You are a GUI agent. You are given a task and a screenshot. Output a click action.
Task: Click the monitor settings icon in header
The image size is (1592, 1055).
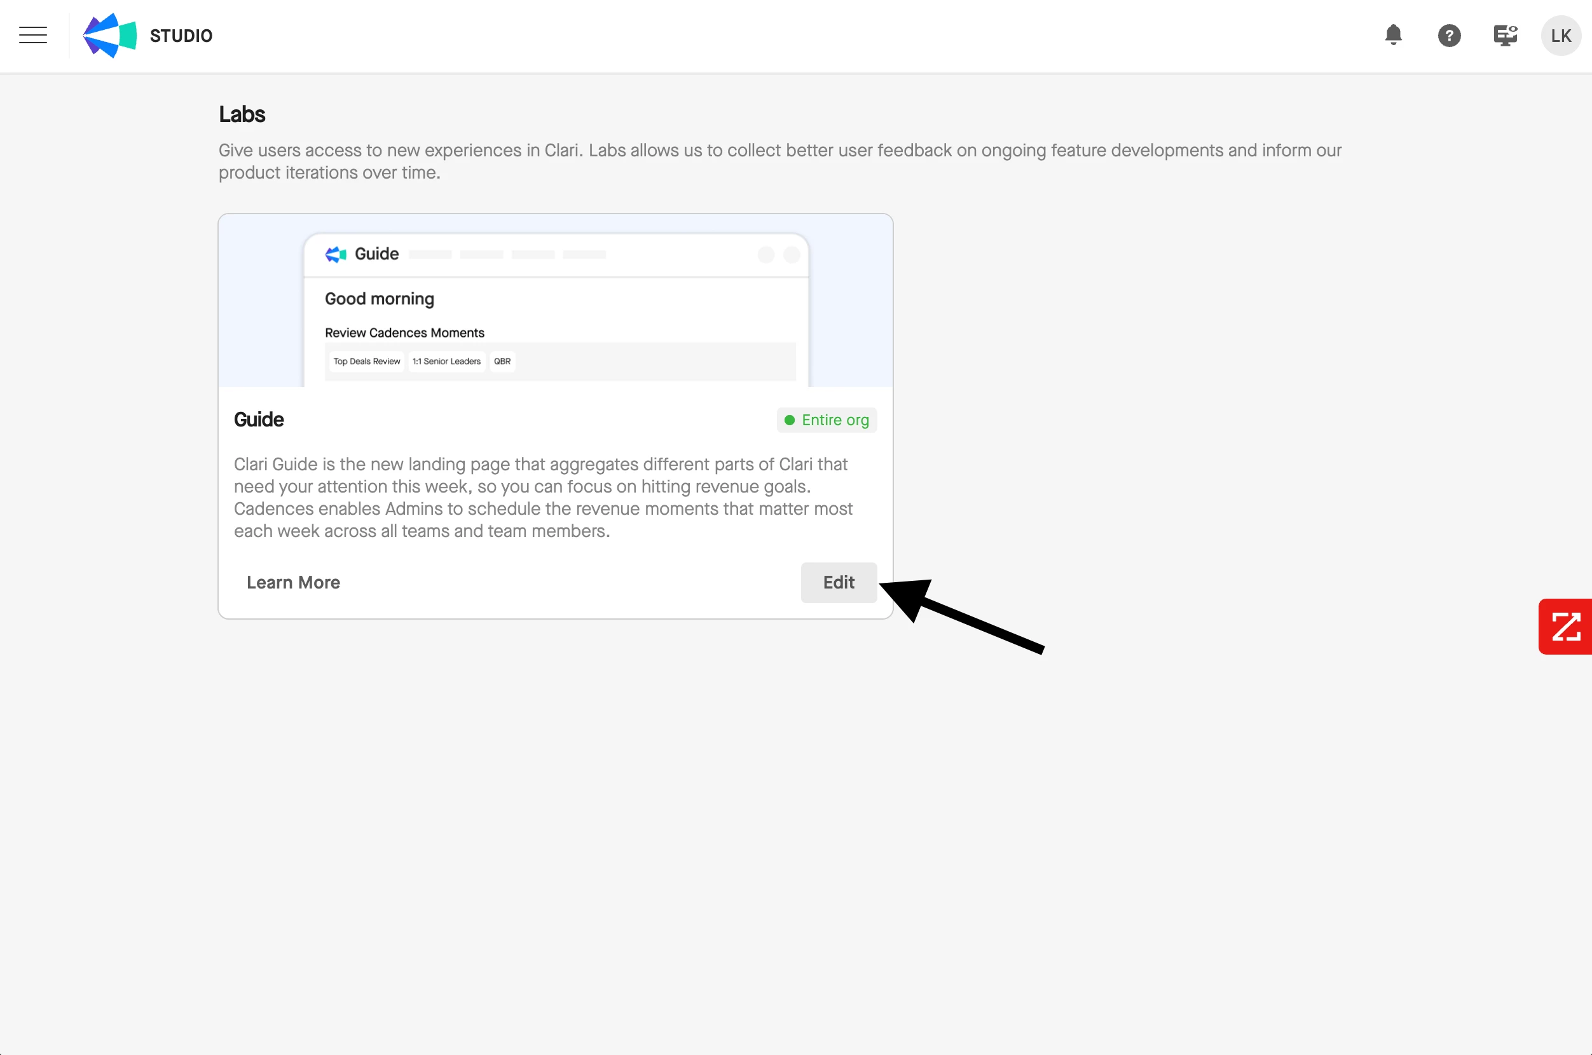tap(1504, 35)
